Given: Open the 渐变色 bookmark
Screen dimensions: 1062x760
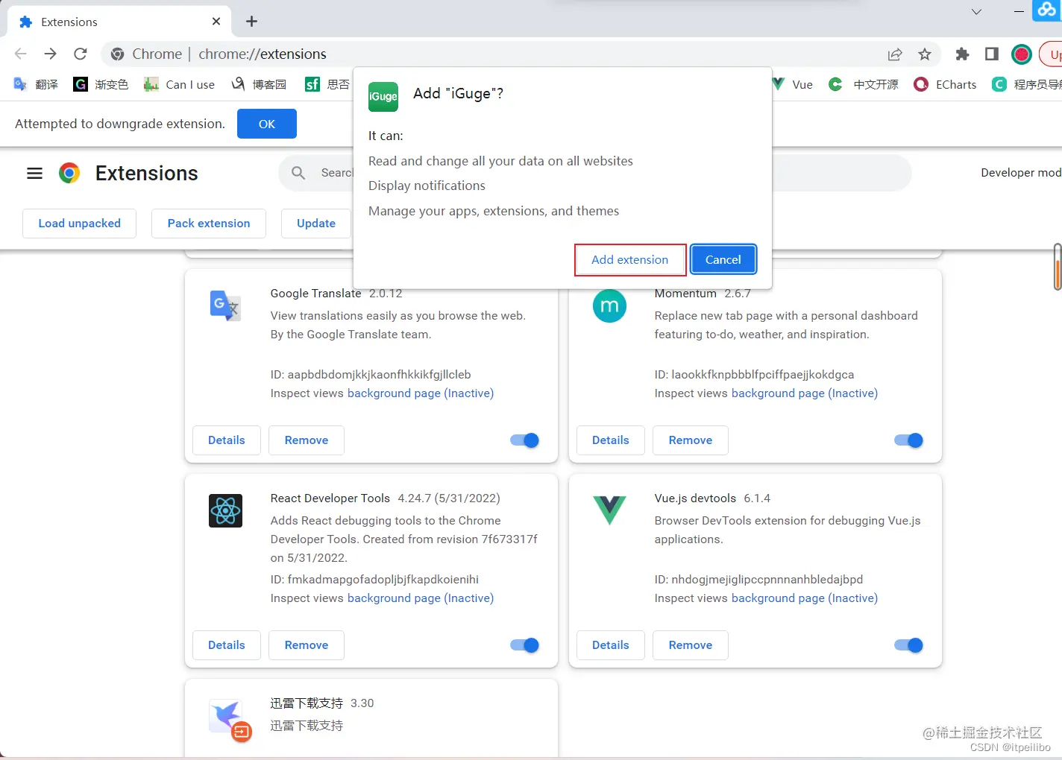Looking at the screenshot, I should click(101, 84).
